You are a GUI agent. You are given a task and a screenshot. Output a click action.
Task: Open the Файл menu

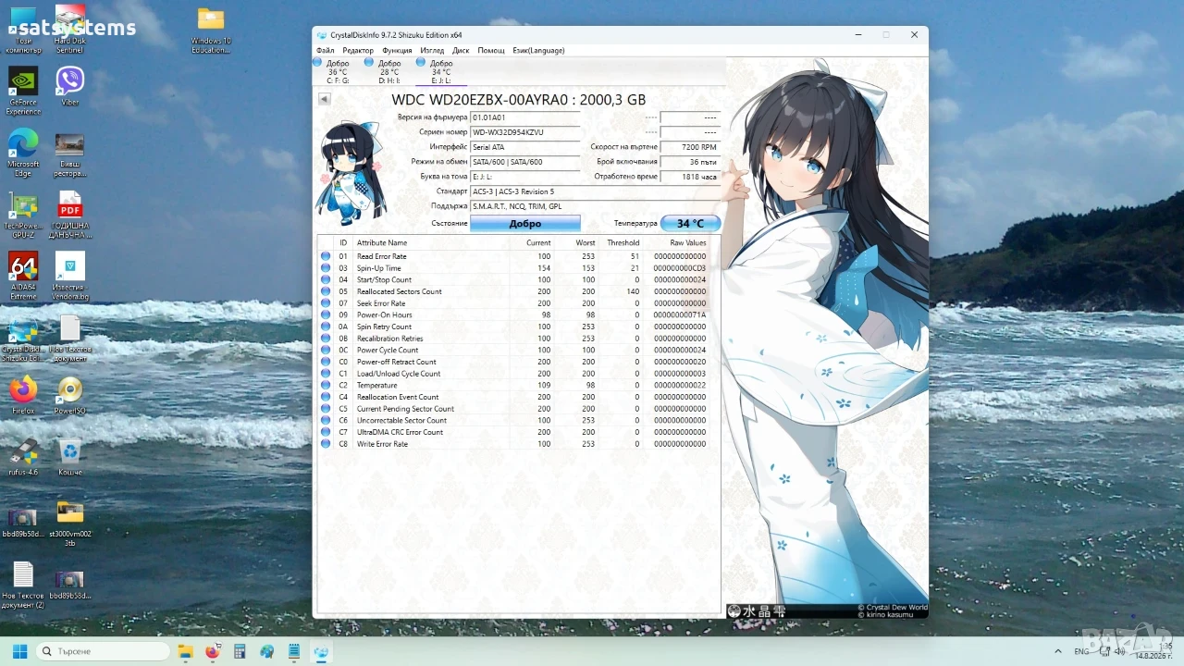tap(325, 50)
